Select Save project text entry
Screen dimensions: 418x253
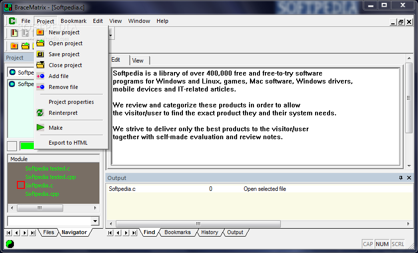pyautogui.click(x=64, y=54)
